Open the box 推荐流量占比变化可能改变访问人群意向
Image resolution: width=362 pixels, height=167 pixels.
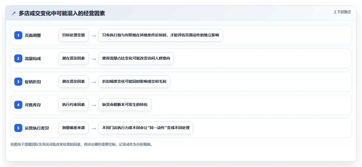(x=136, y=58)
